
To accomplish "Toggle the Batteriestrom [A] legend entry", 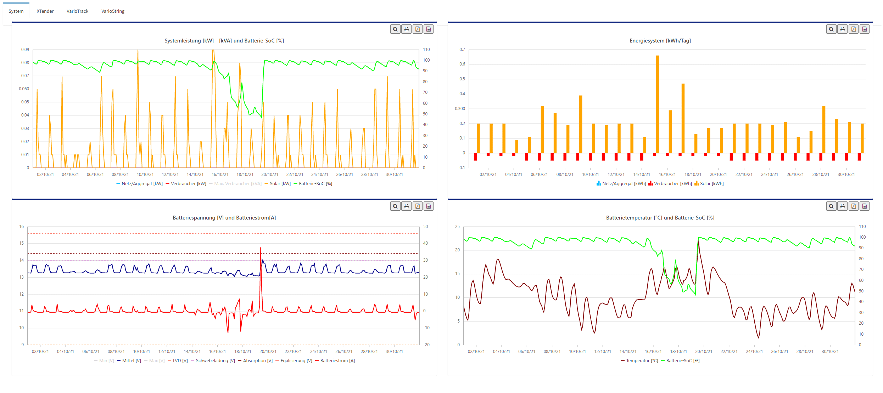I will (x=337, y=361).
